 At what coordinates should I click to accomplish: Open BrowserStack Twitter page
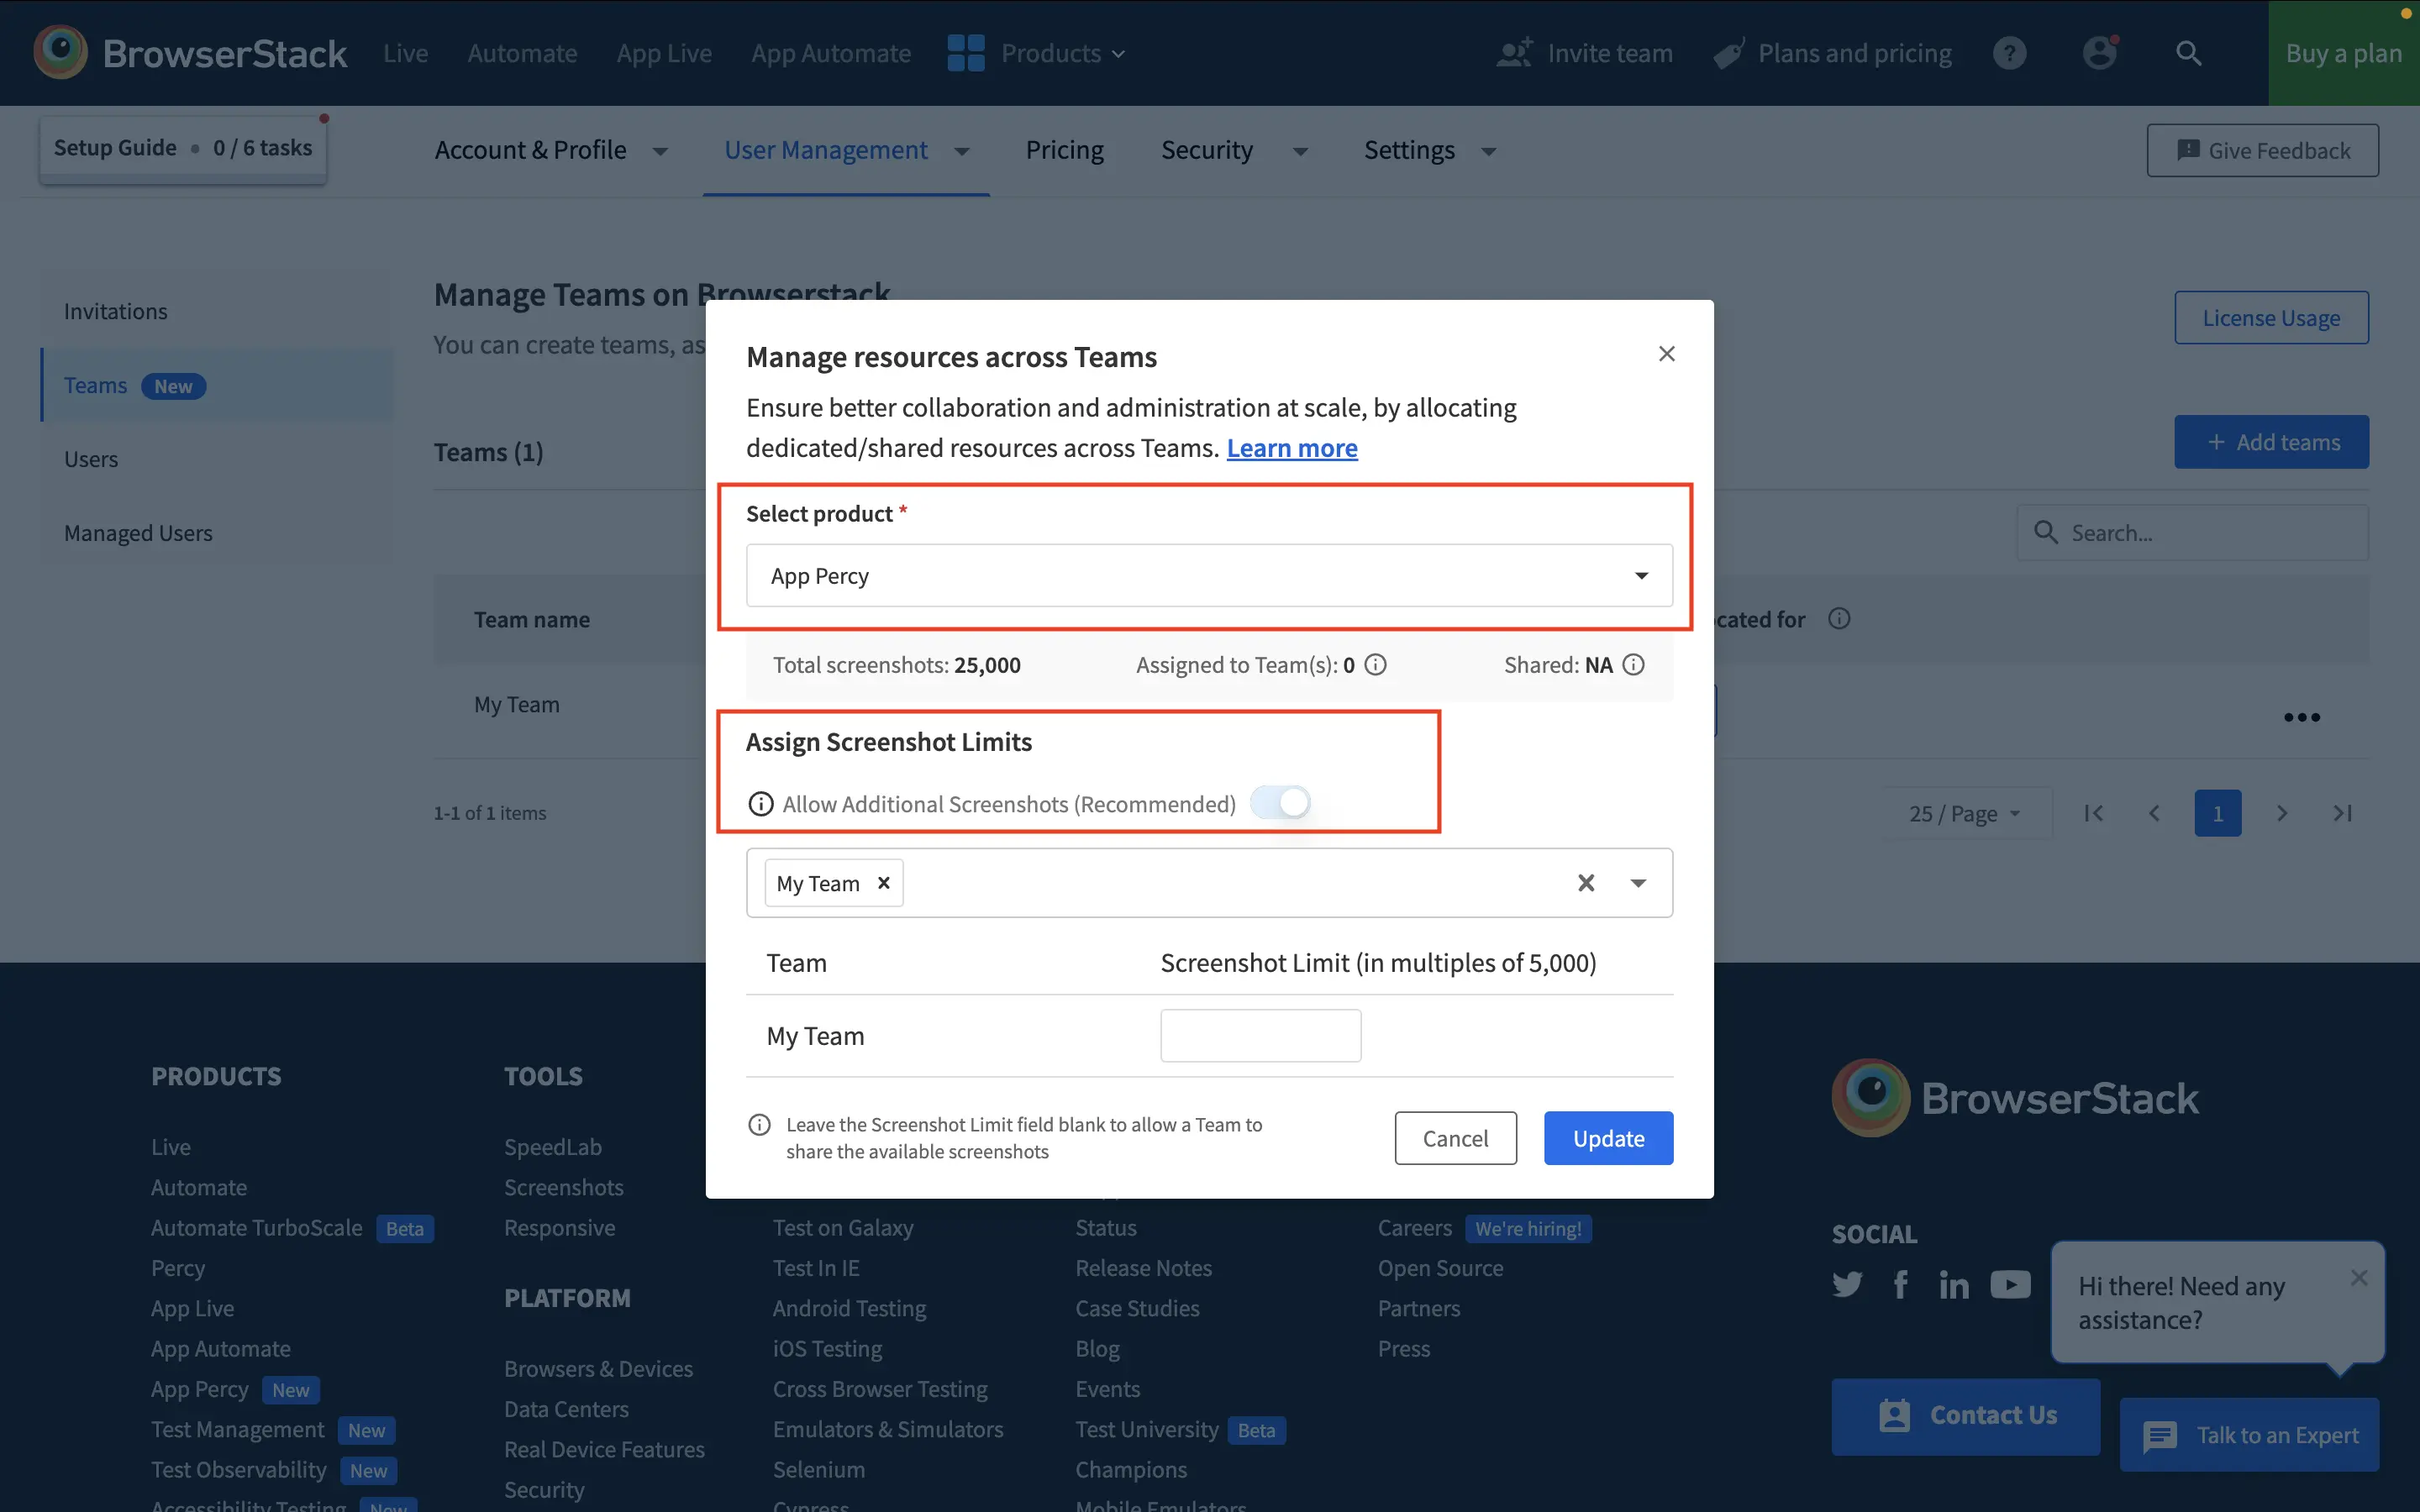click(1847, 1284)
